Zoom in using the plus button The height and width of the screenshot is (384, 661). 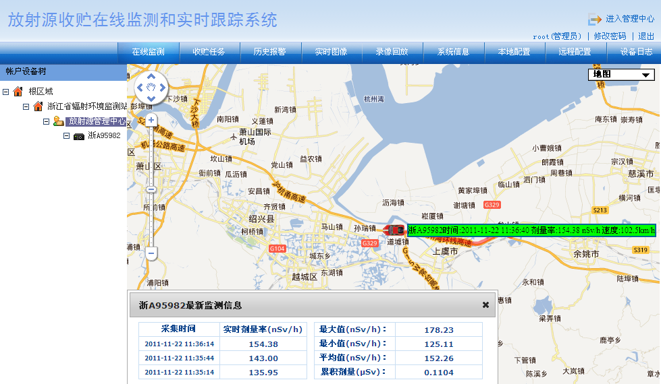click(151, 120)
